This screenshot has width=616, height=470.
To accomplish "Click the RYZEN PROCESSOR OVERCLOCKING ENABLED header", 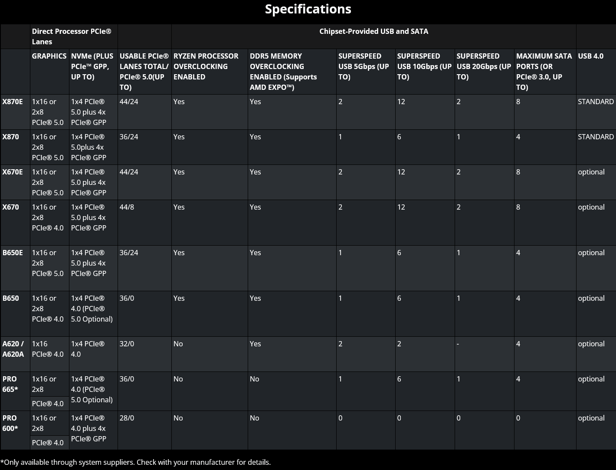I will coord(206,66).
